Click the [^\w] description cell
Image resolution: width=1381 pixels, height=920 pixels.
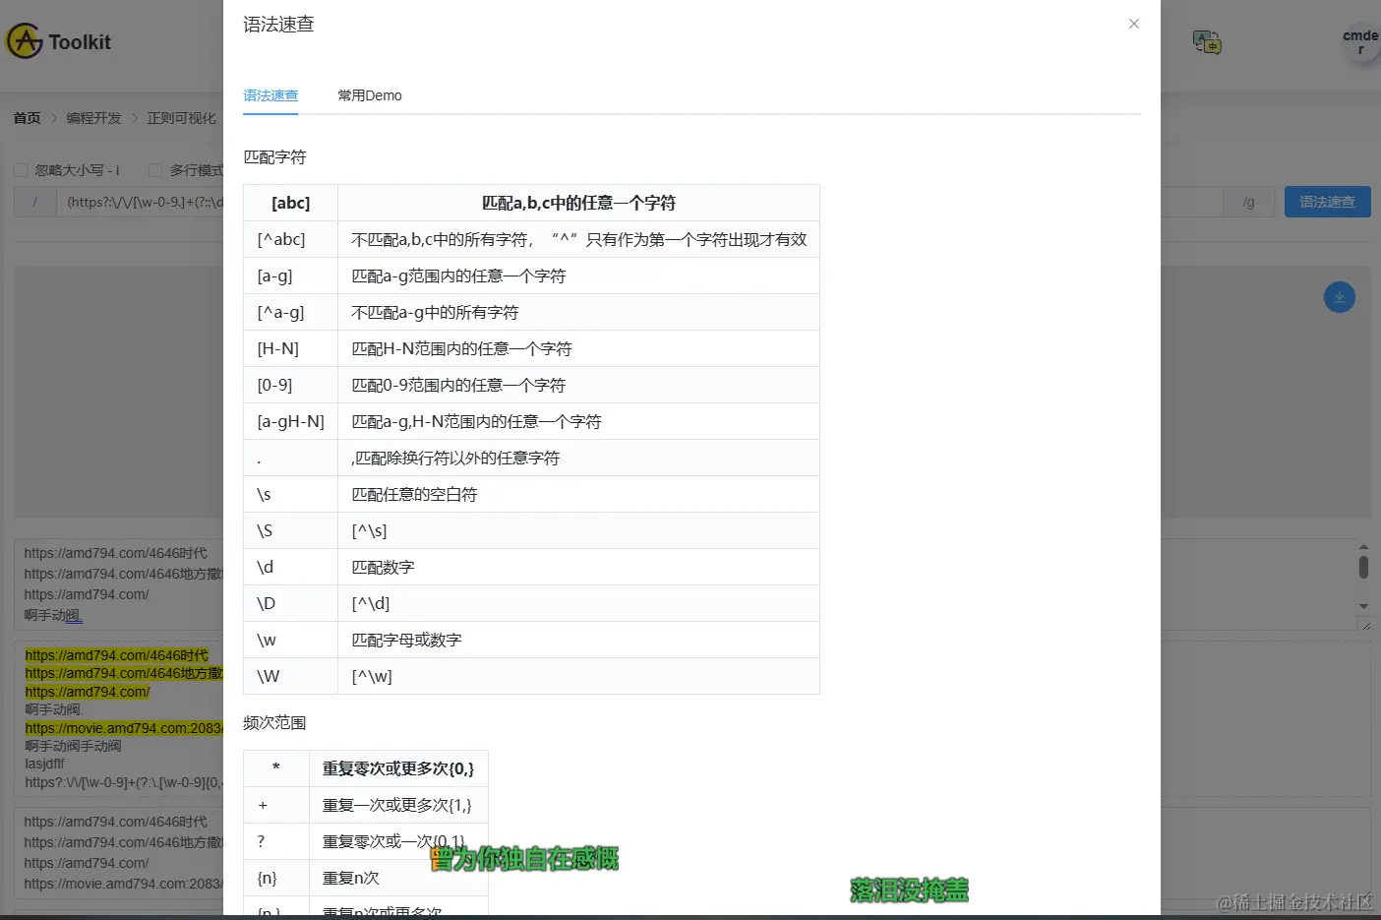pos(578,676)
